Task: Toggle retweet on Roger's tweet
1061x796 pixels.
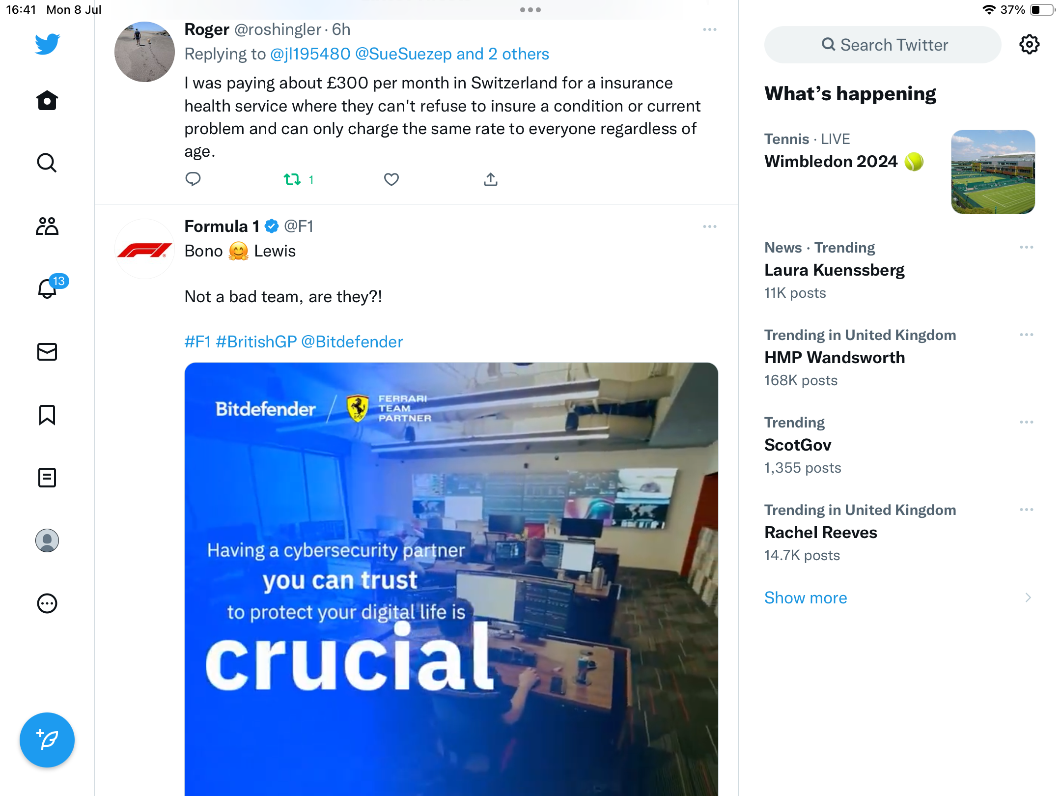Action: tap(293, 179)
